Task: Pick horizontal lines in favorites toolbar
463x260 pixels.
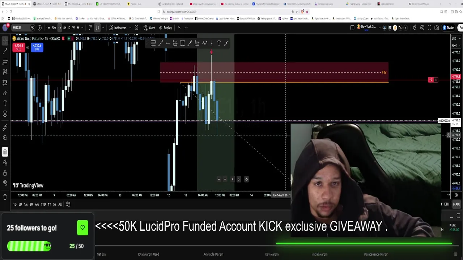Action: pyautogui.click(x=153, y=43)
